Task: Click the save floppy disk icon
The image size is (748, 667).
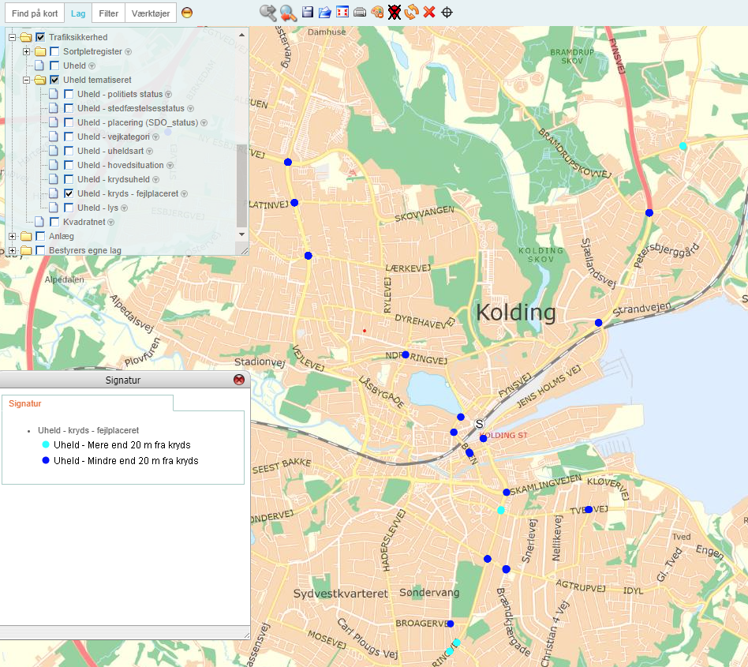Action: coord(308,12)
